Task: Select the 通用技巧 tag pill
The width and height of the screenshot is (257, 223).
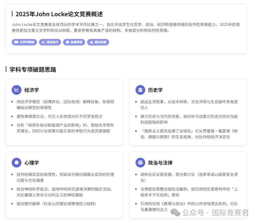Action: tap(50, 42)
